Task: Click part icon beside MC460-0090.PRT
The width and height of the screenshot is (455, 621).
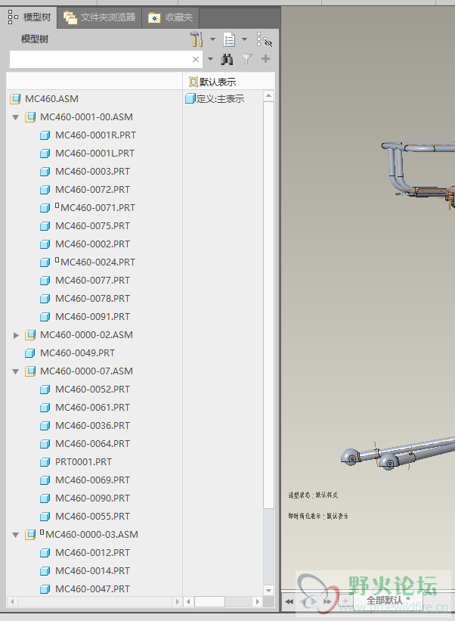Action: tap(45, 498)
